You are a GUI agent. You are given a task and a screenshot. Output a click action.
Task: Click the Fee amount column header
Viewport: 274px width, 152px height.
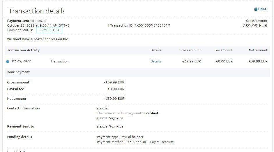[223, 50]
